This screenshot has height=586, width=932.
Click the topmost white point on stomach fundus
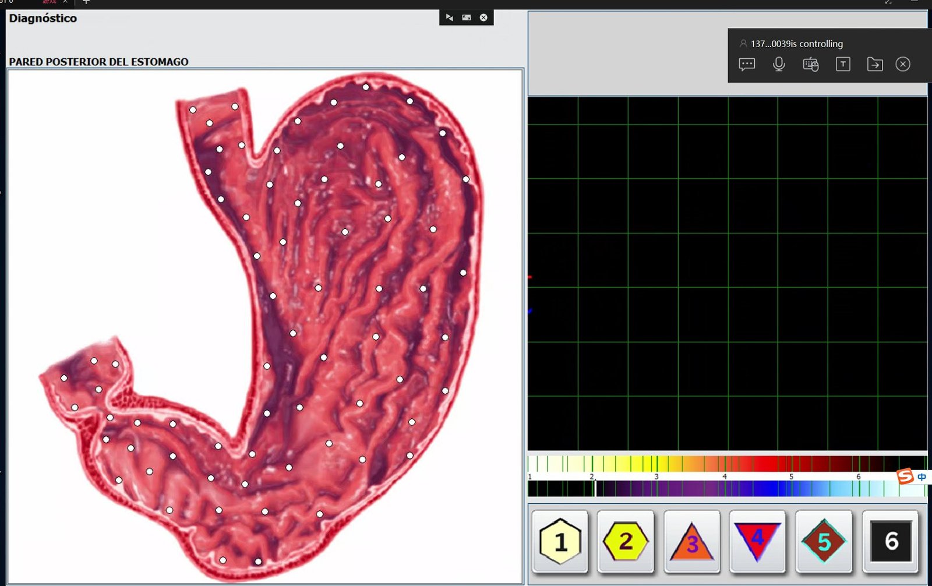point(366,87)
